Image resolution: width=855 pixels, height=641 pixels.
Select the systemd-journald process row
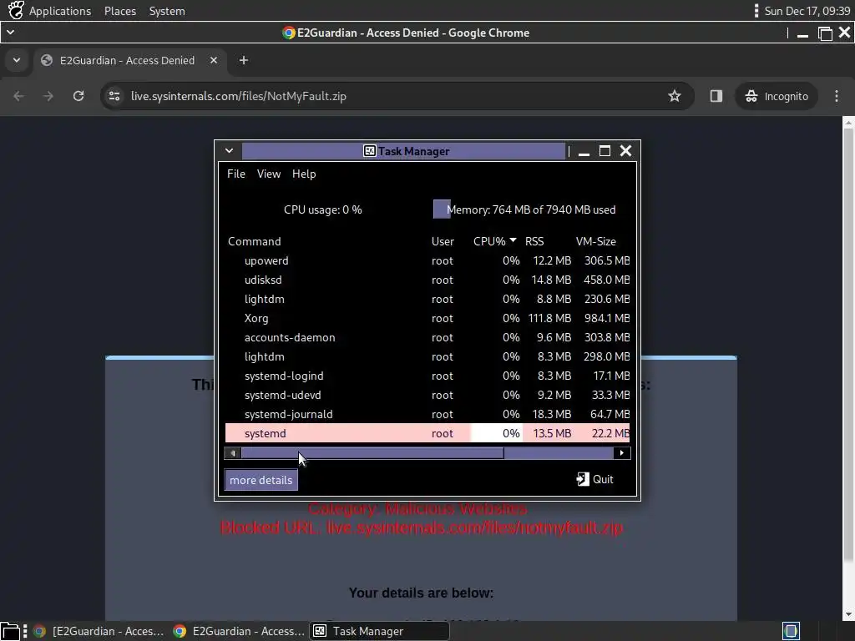[427, 414]
